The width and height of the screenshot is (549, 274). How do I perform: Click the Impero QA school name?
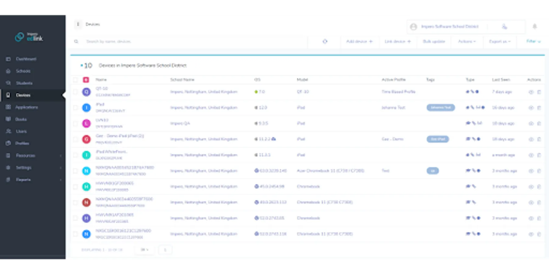(x=180, y=123)
